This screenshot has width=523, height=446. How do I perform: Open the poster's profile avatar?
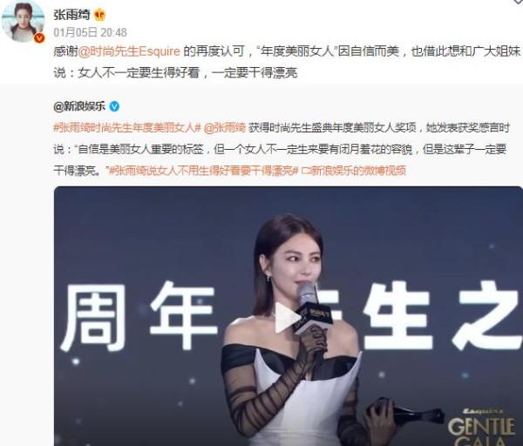pyautogui.click(x=24, y=21)
